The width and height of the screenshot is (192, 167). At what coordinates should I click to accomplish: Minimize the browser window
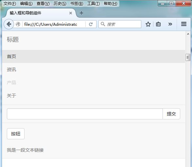(163, 3)
